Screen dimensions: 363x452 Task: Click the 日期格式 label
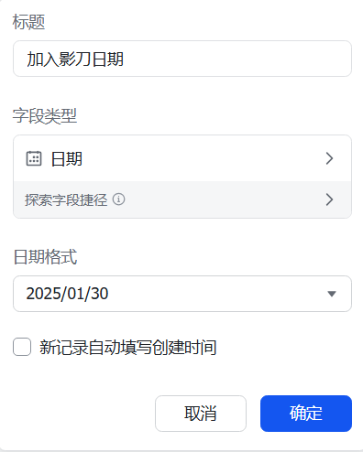click(45, 257)
